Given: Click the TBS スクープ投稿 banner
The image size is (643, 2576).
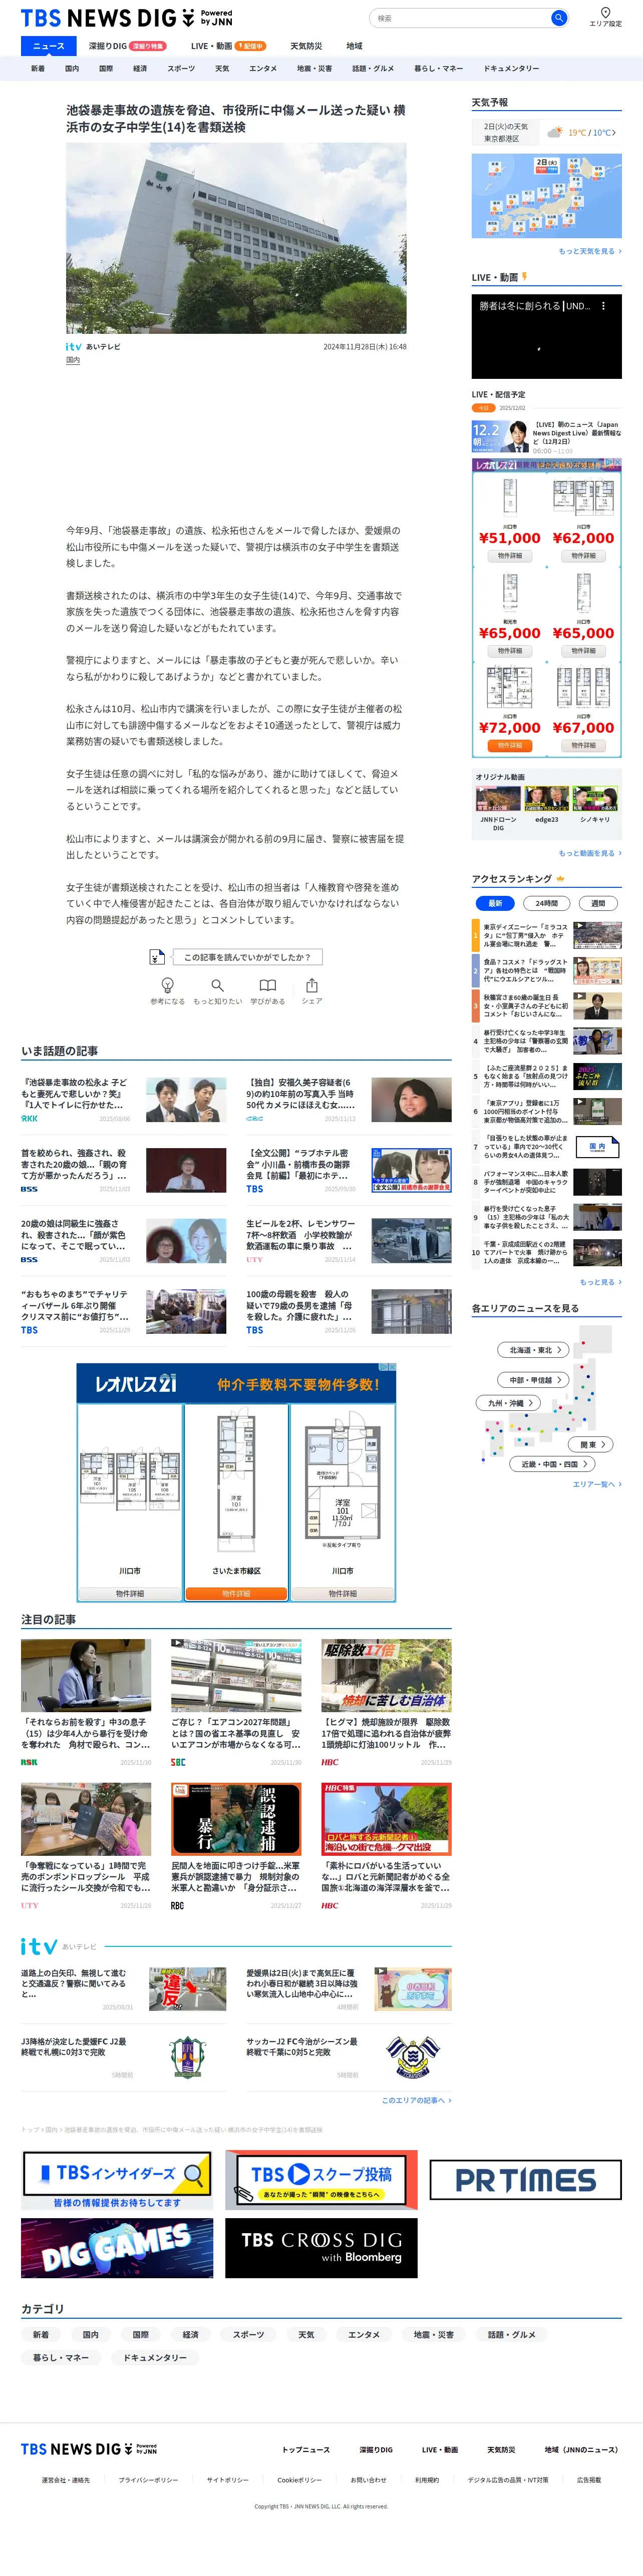Looking at the screenshot, I should tap(321, 2180).
